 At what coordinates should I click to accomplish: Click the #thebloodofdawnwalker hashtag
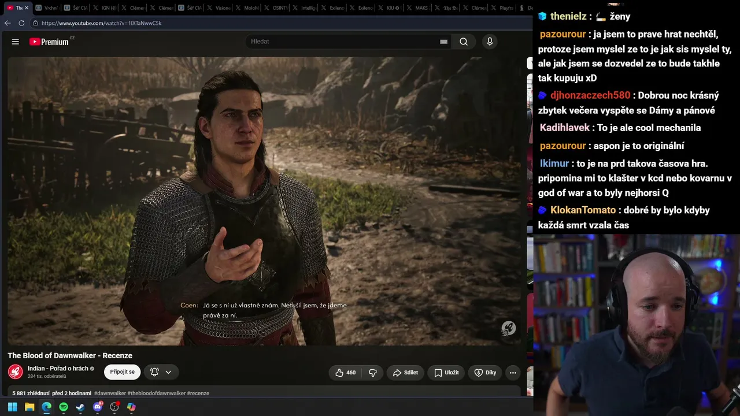(156, 393)
